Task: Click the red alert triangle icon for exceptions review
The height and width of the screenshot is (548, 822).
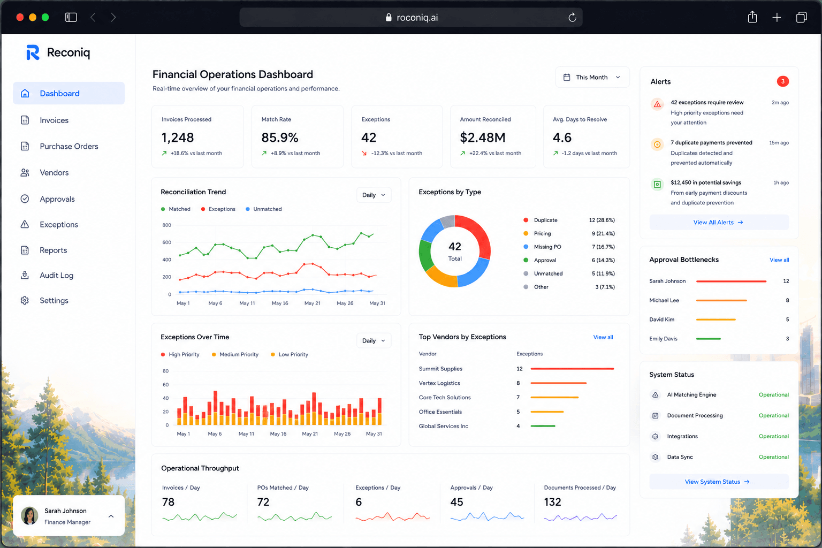Action: [x=657, y=104]
